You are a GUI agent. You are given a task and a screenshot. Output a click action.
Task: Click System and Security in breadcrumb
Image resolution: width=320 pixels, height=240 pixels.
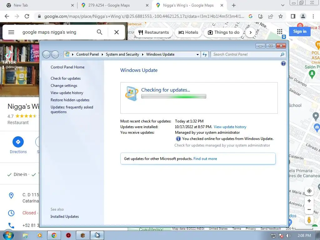(x=122, y=54)
